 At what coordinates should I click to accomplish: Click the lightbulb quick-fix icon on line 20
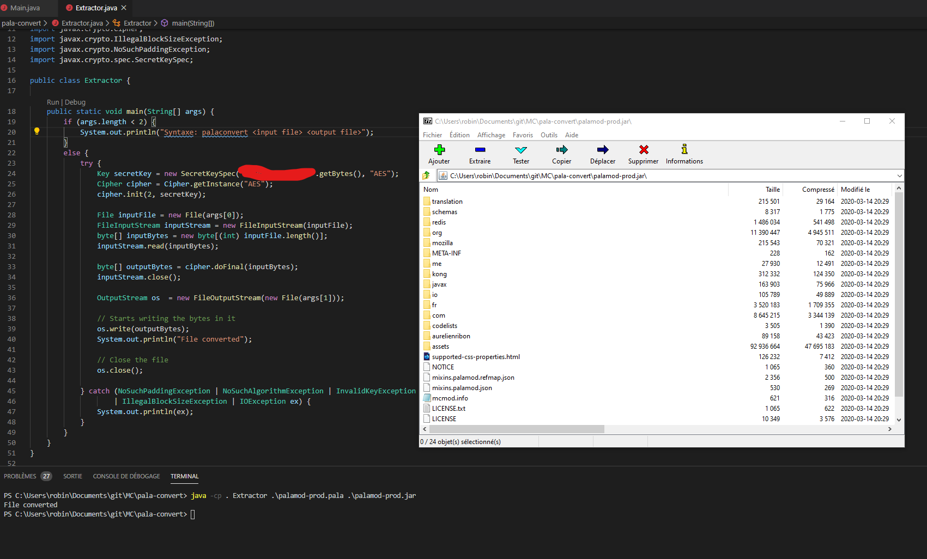(37, 131)
